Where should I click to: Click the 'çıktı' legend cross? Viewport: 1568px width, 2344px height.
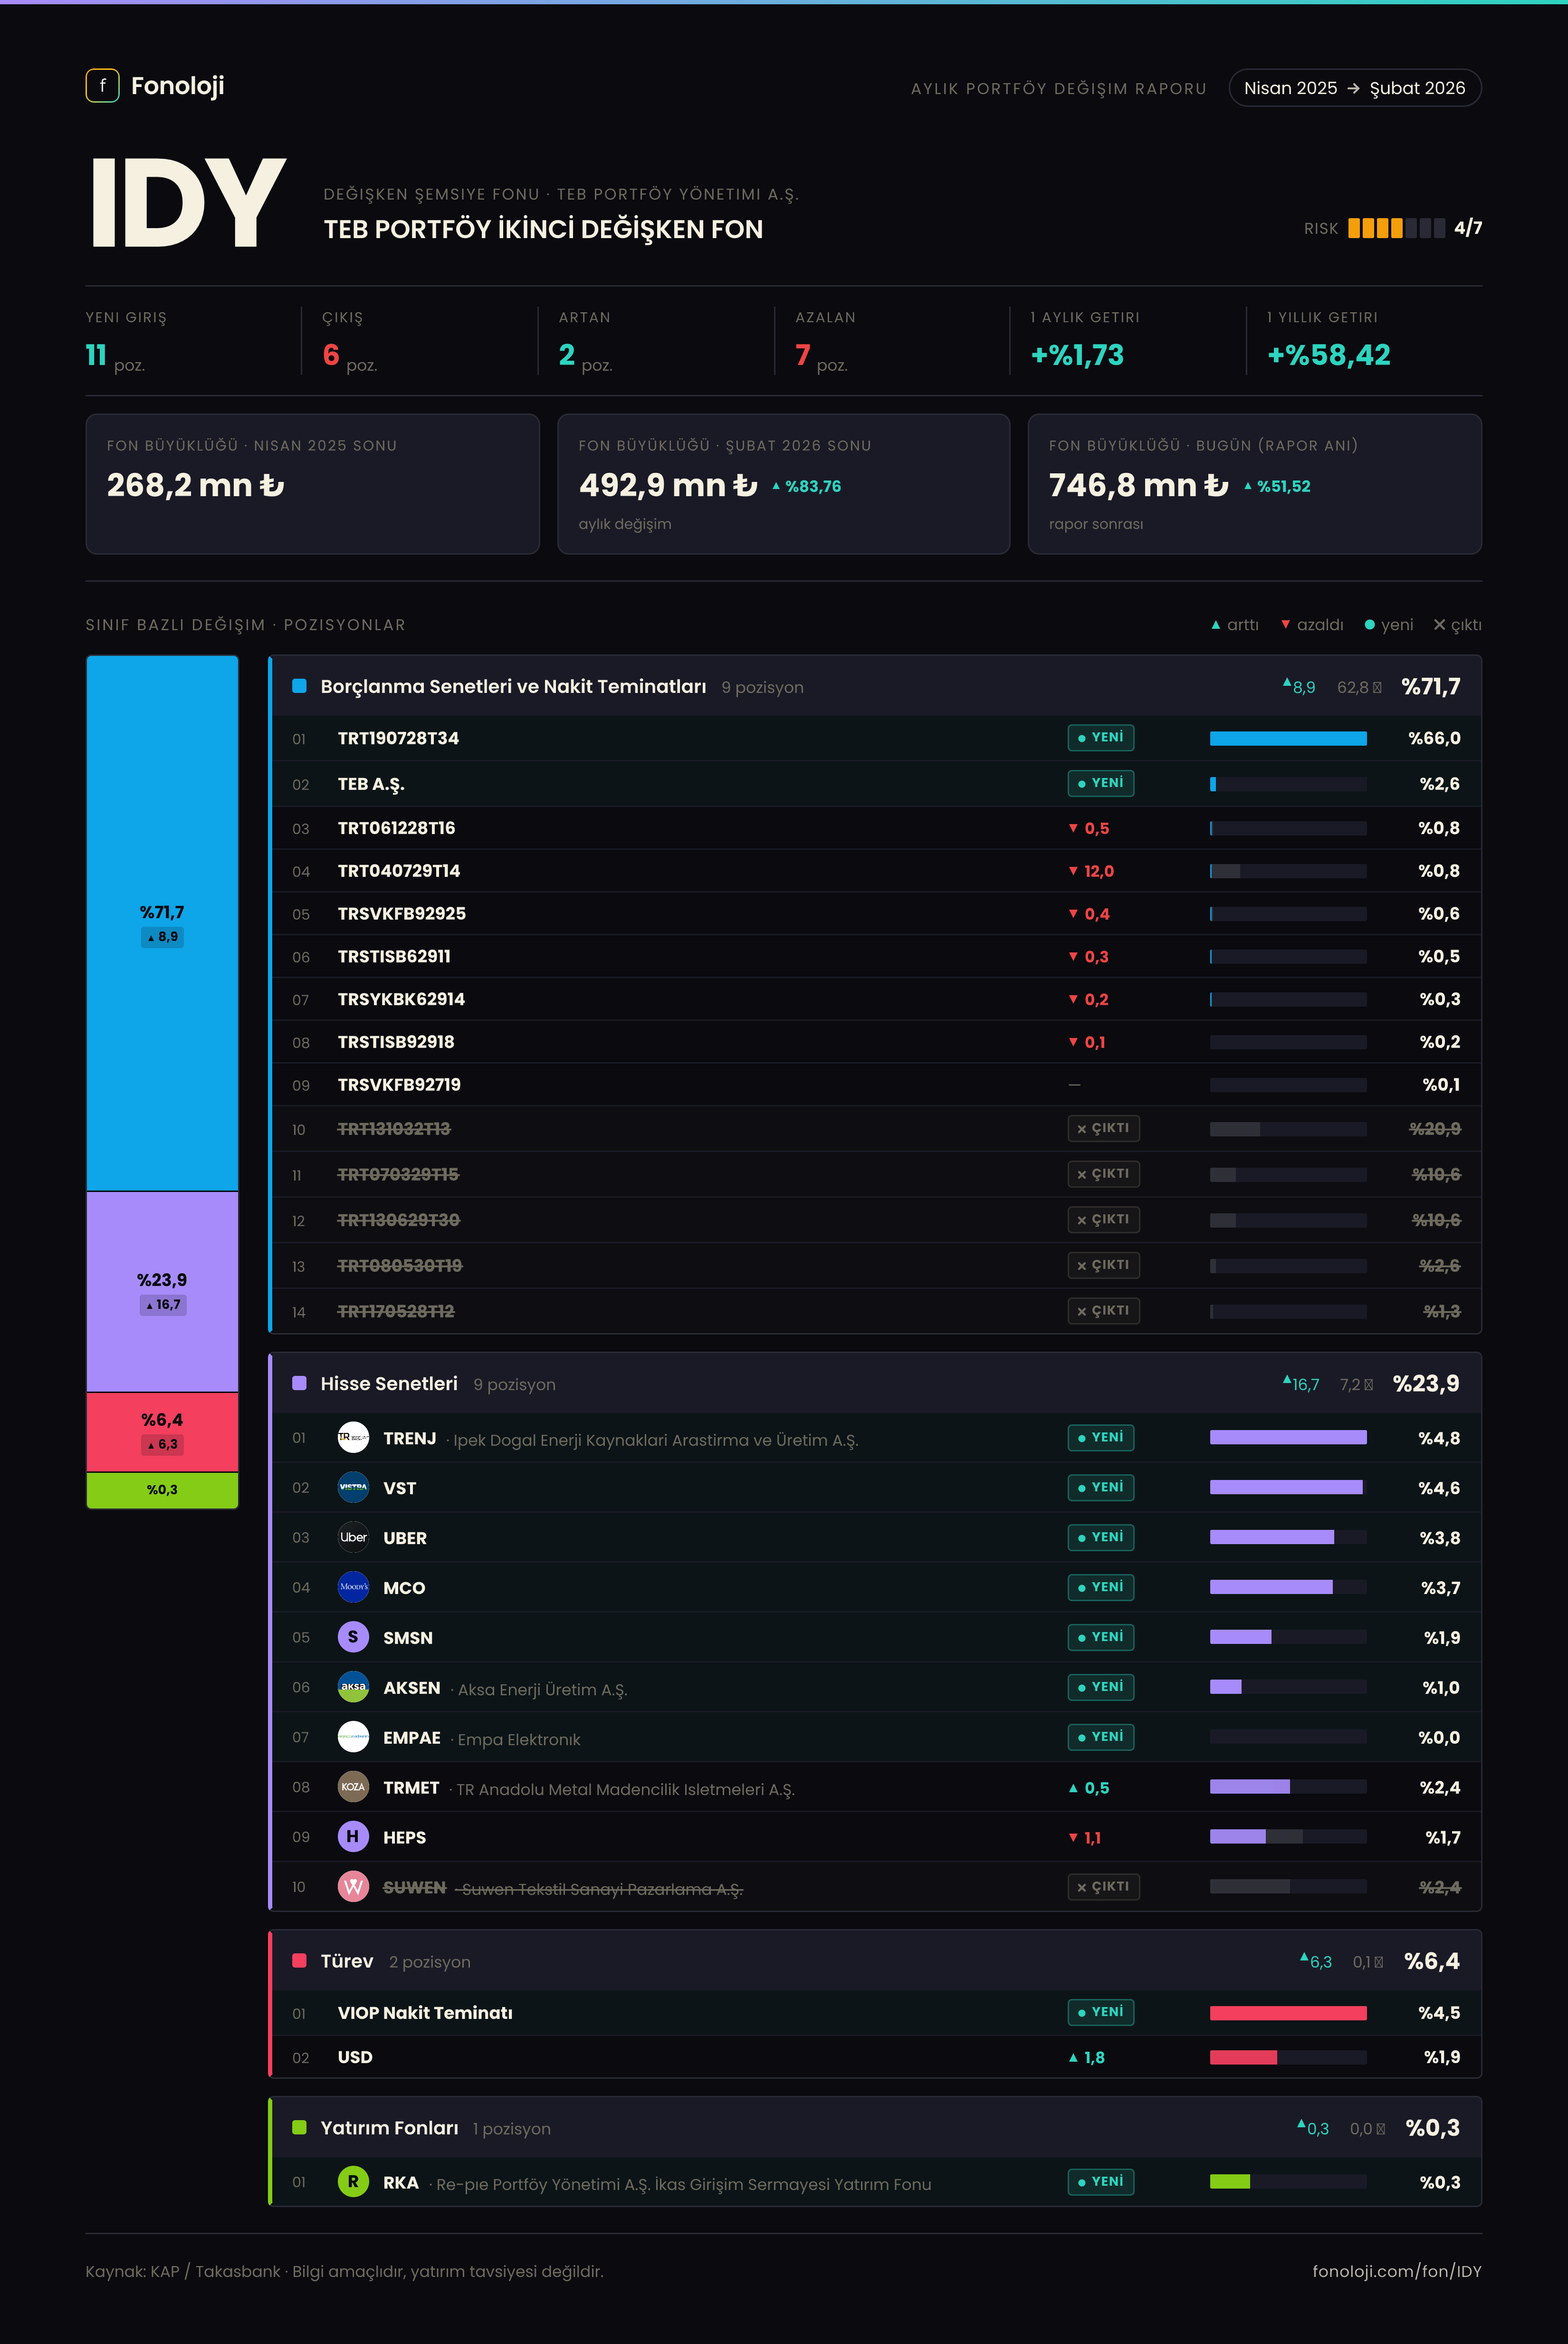click(x=1439, y=625)
